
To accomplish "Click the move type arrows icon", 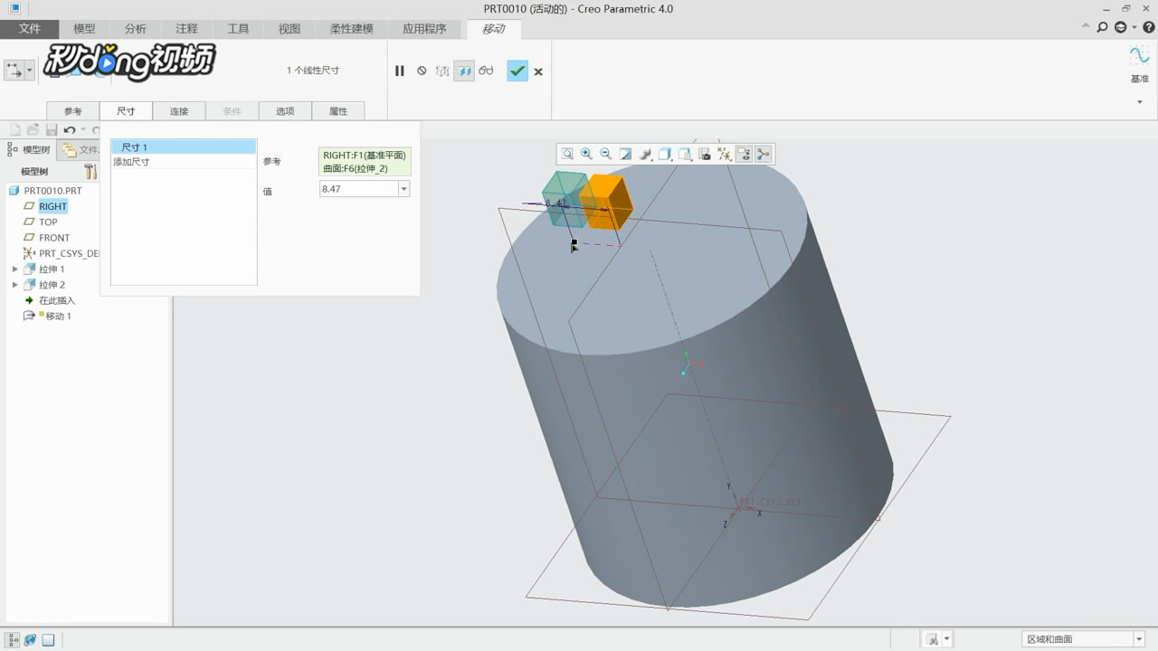I will coord(14,70).
